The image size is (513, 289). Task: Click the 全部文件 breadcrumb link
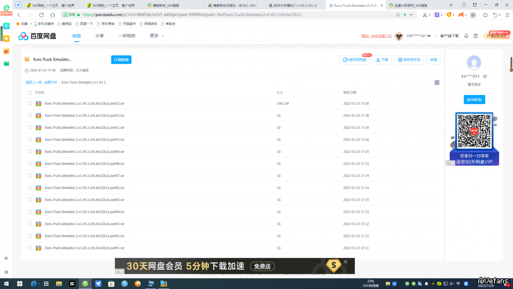(50, 82)
